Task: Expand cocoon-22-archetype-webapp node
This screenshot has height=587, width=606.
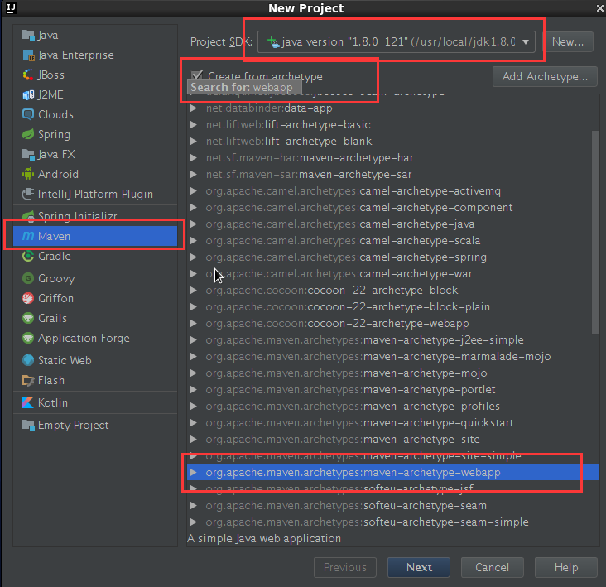Action: coord(194,324)
